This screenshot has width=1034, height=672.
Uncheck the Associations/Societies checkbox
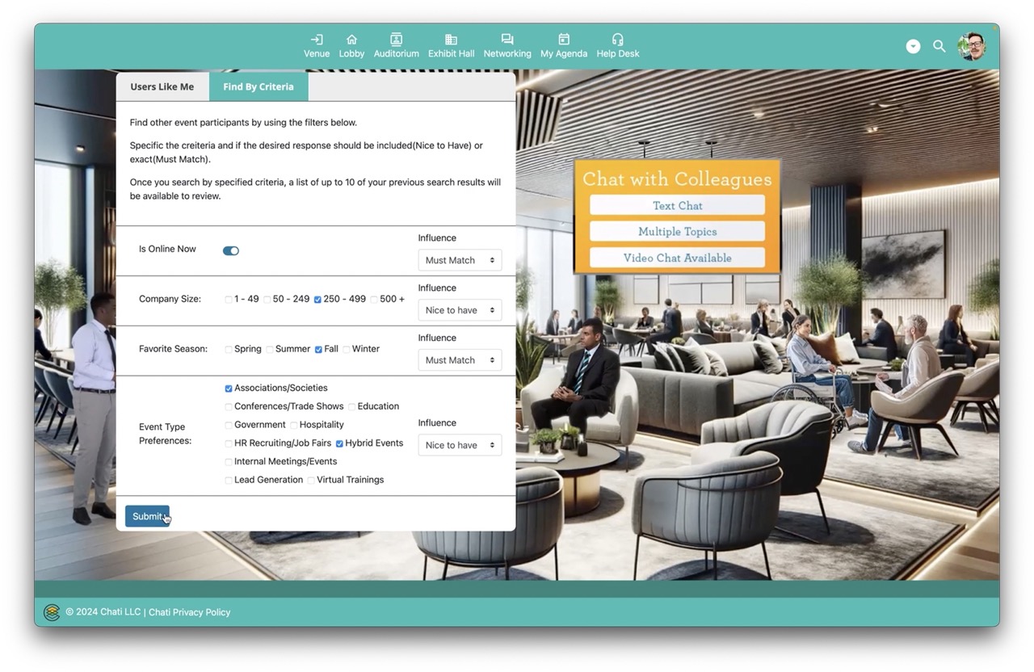pyautogui.click(x=229, y=388)
